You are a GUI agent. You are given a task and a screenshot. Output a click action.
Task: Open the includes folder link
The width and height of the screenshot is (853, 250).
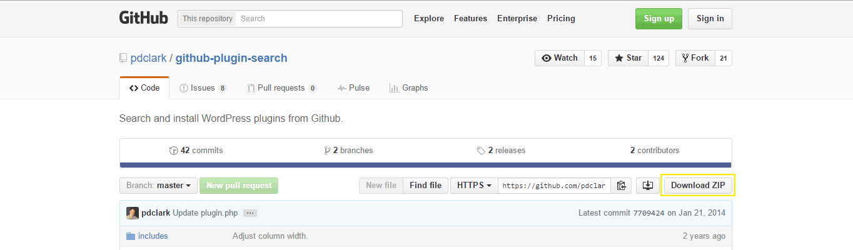tap(153, 236)
